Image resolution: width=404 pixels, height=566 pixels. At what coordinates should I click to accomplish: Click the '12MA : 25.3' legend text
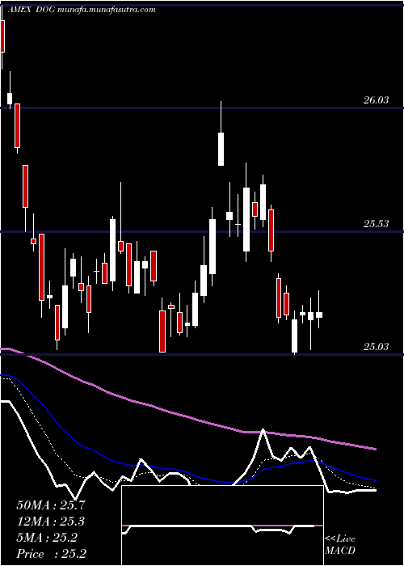point(51,522)
